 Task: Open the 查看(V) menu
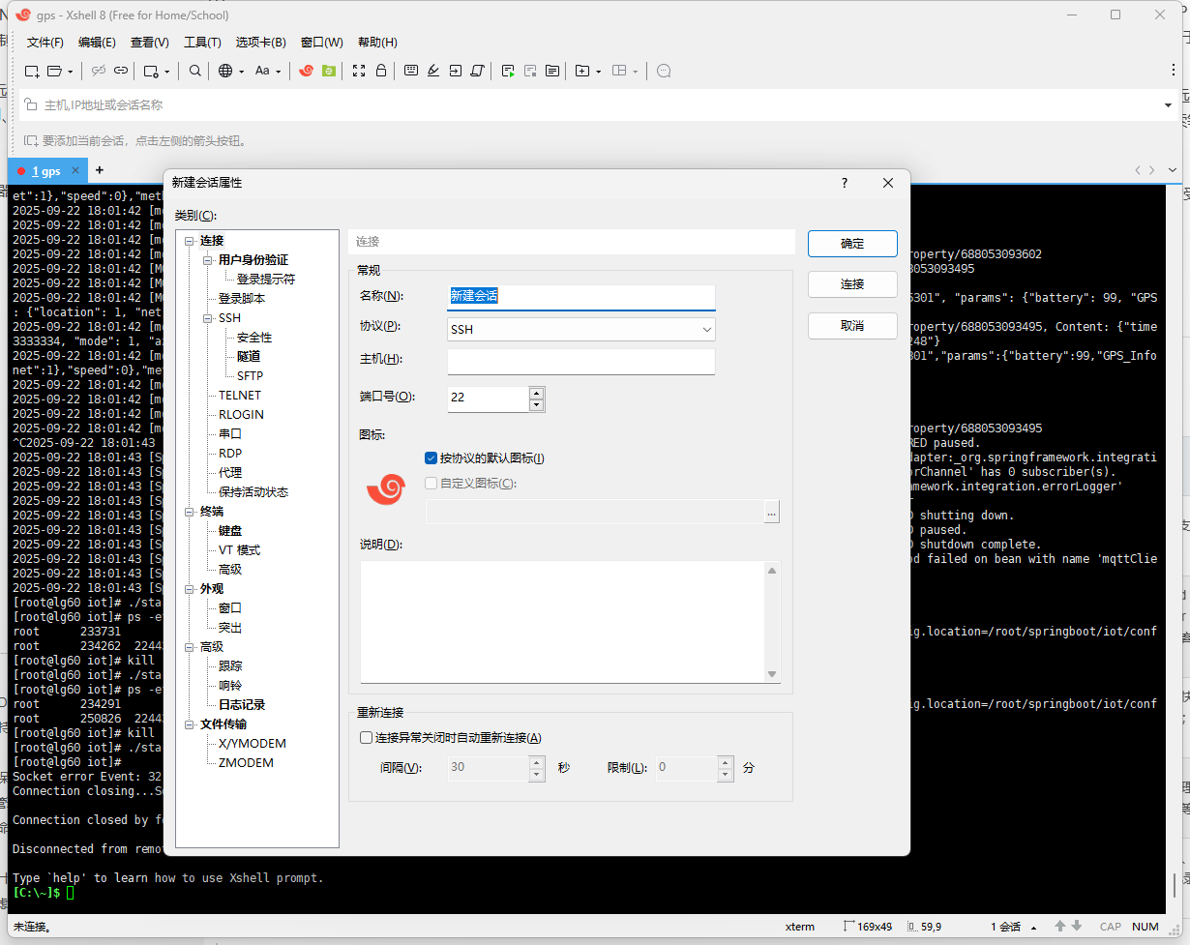click(150, 43)
